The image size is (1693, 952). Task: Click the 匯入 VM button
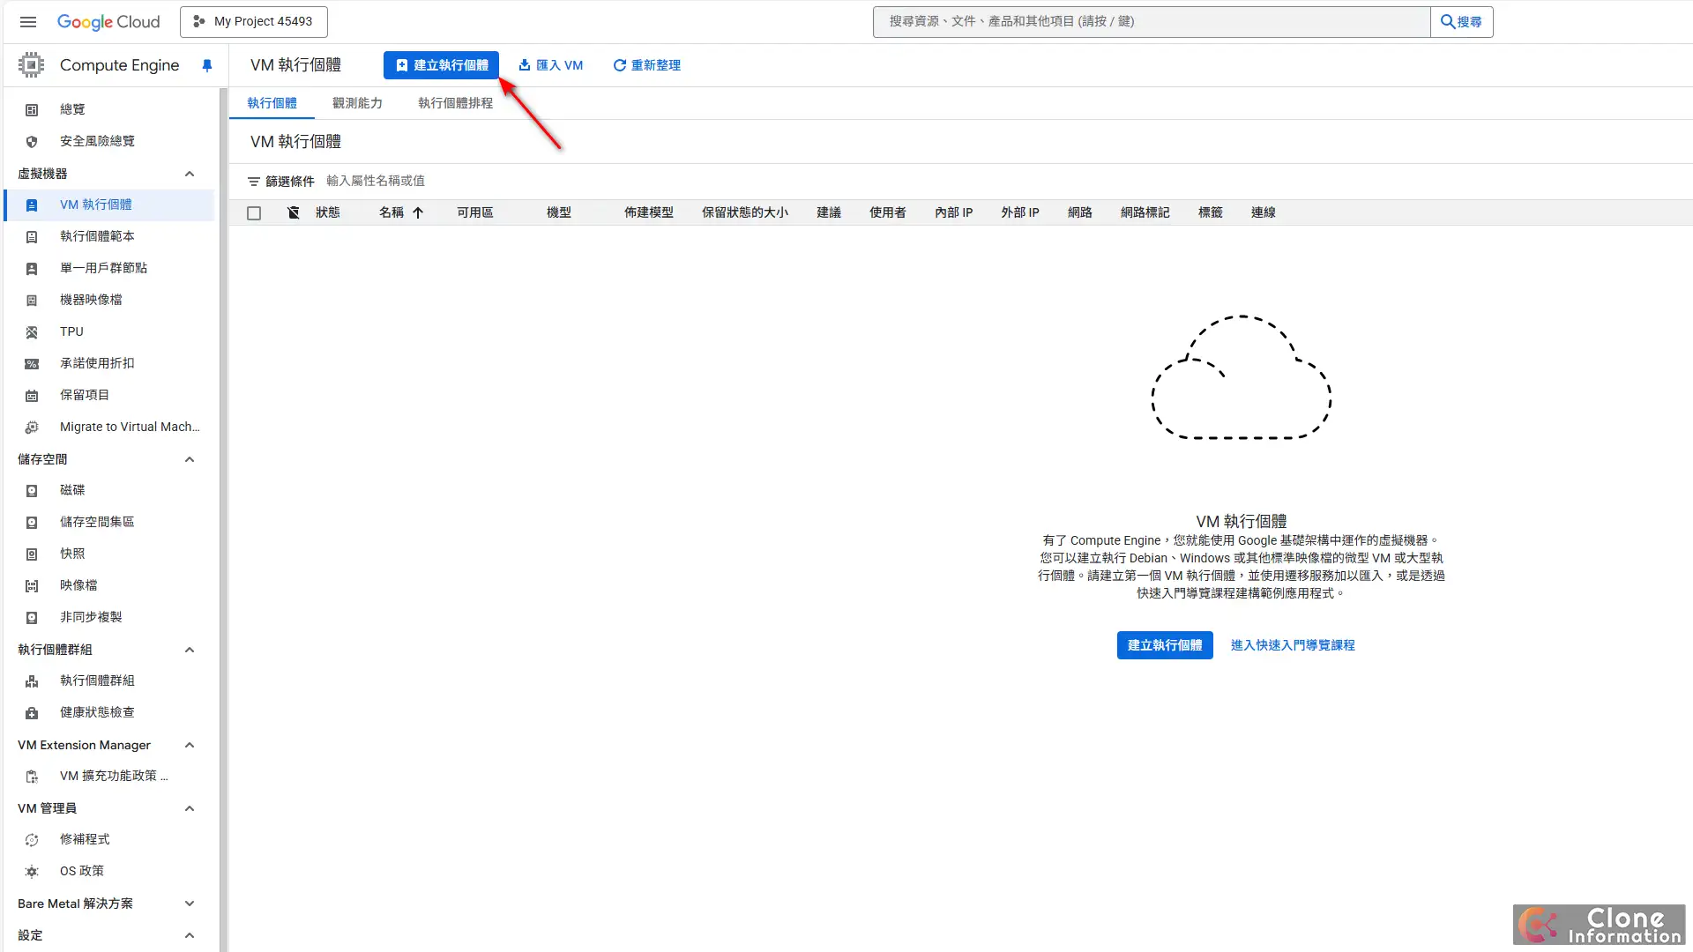click(x=550, y=65)
